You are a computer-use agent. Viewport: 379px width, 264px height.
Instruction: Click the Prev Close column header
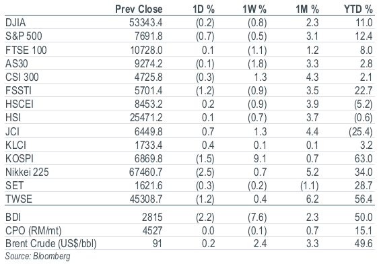pyautogui.click(x=139, y=9)
